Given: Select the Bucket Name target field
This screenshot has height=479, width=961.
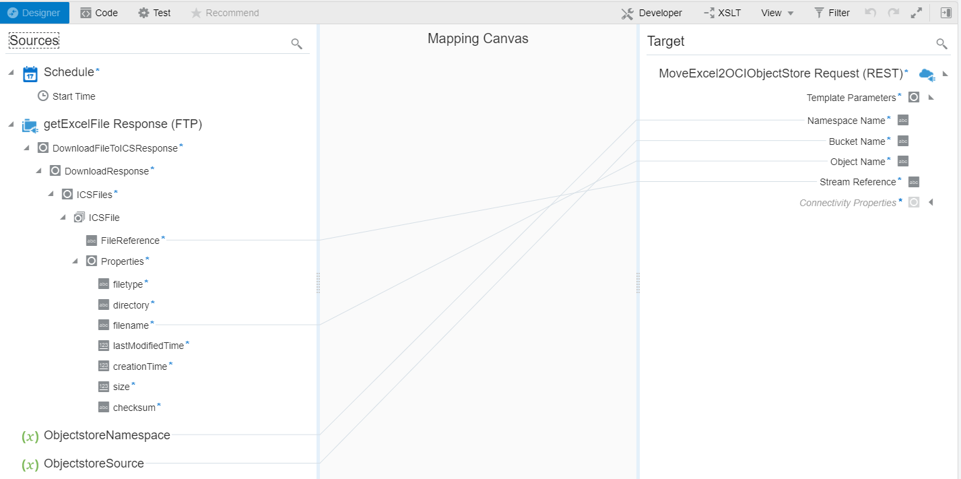Looking at the screenshot, I should [x=857, y=141].
